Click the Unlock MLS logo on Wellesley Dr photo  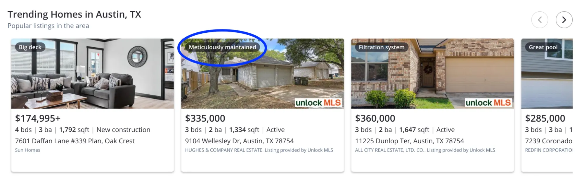tap(318, 103)
